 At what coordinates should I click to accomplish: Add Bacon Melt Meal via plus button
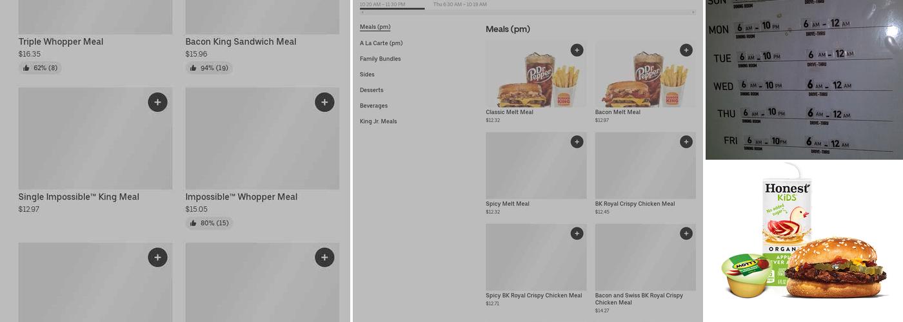click(x=686, y=50)
